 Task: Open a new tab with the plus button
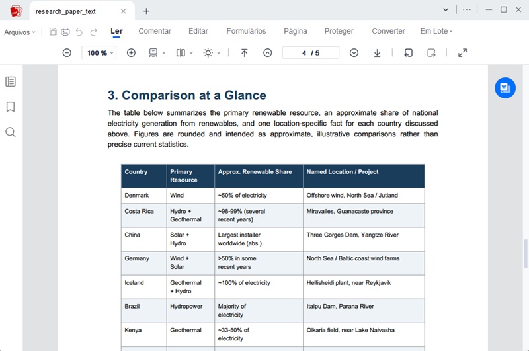[x=146, y=11]
